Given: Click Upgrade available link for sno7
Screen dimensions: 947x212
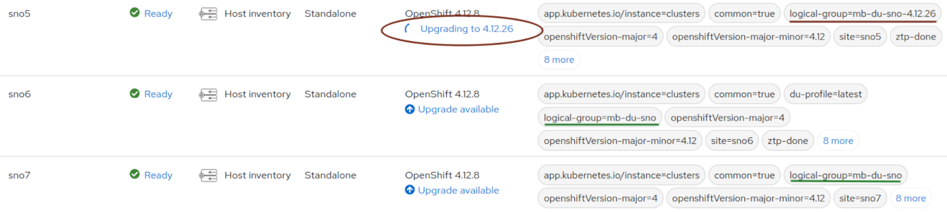Looking at the screenshot, I should pyautogui.click(x=458, y=190).
